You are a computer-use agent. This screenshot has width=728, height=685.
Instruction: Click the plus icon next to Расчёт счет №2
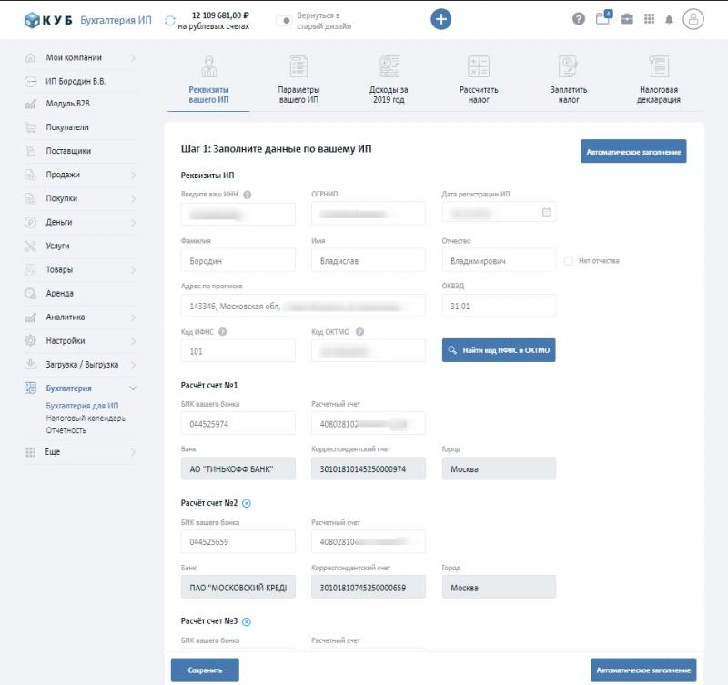(246, 503)
